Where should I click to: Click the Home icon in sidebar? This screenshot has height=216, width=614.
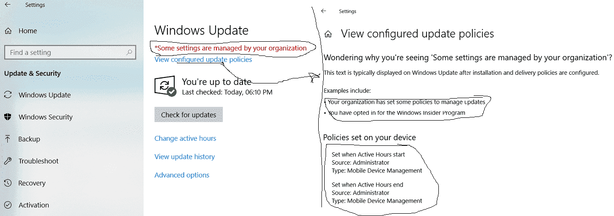(8, 31)
